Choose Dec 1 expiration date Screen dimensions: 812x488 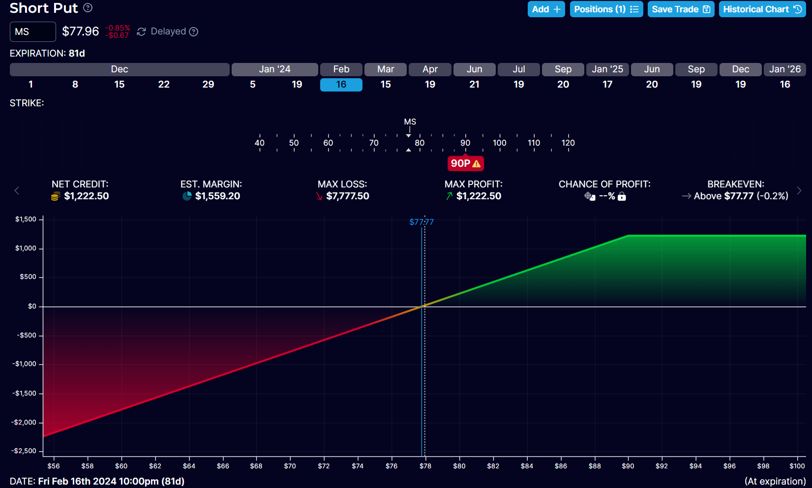(x=31, y=85)
